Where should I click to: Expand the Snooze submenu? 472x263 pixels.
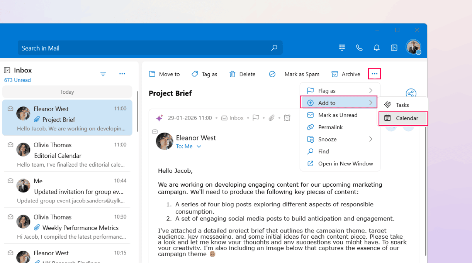[x=370, y=139]
